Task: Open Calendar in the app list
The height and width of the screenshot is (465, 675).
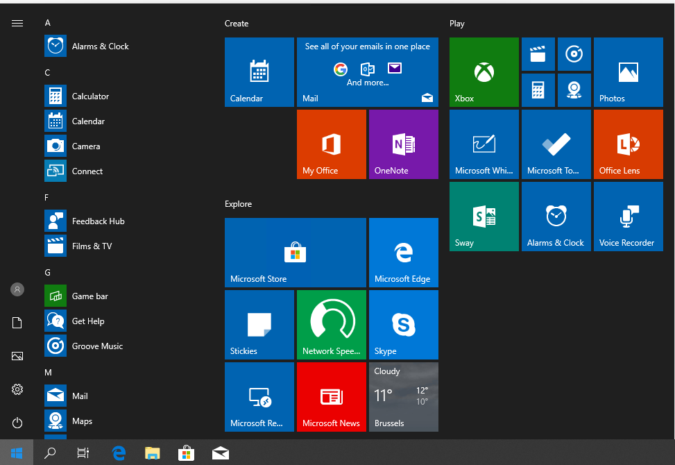Action: click(x=125, y=121)
